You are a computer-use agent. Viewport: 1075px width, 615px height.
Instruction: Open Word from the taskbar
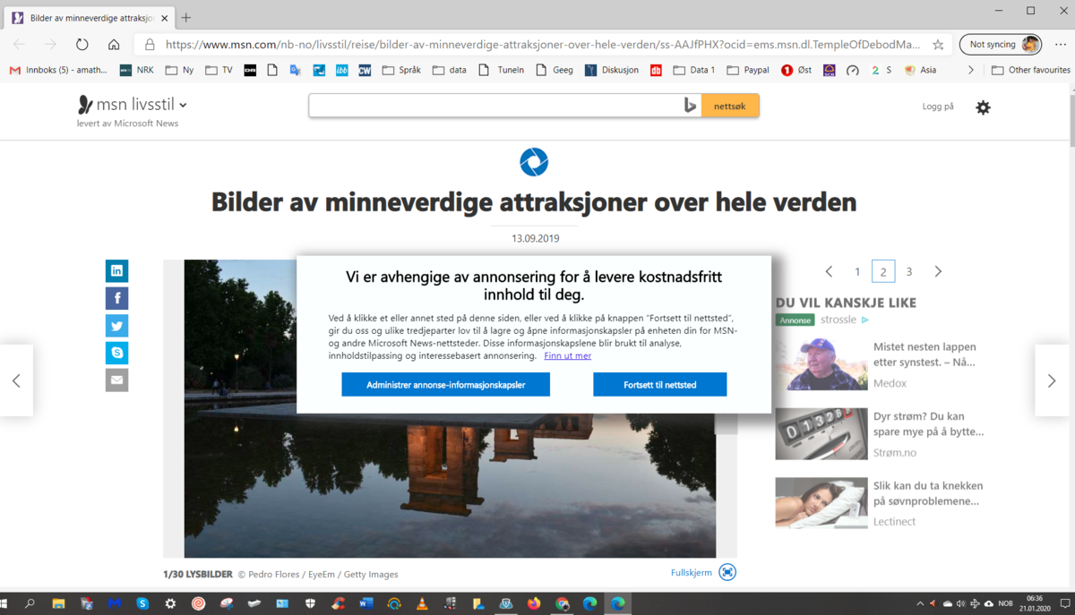[x=365, y=603]
